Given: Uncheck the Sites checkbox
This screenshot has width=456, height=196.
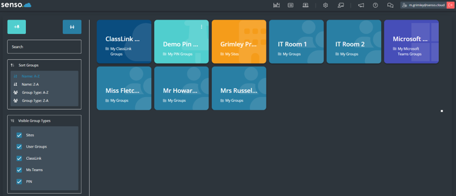Looking at the screenshot, I should 19,135.
